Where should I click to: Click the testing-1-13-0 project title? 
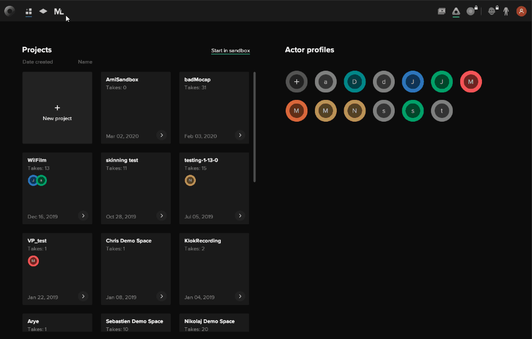coord(201,160)
